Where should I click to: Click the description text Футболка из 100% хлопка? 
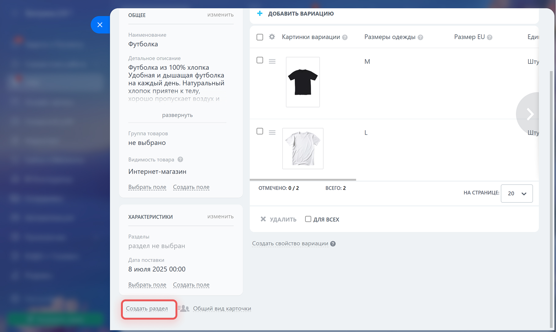[169, 67]
